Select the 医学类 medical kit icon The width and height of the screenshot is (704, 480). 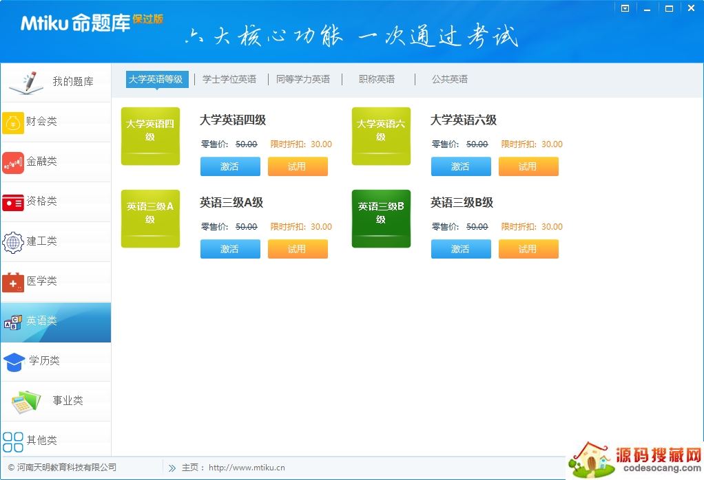click(x=13, y=282)
